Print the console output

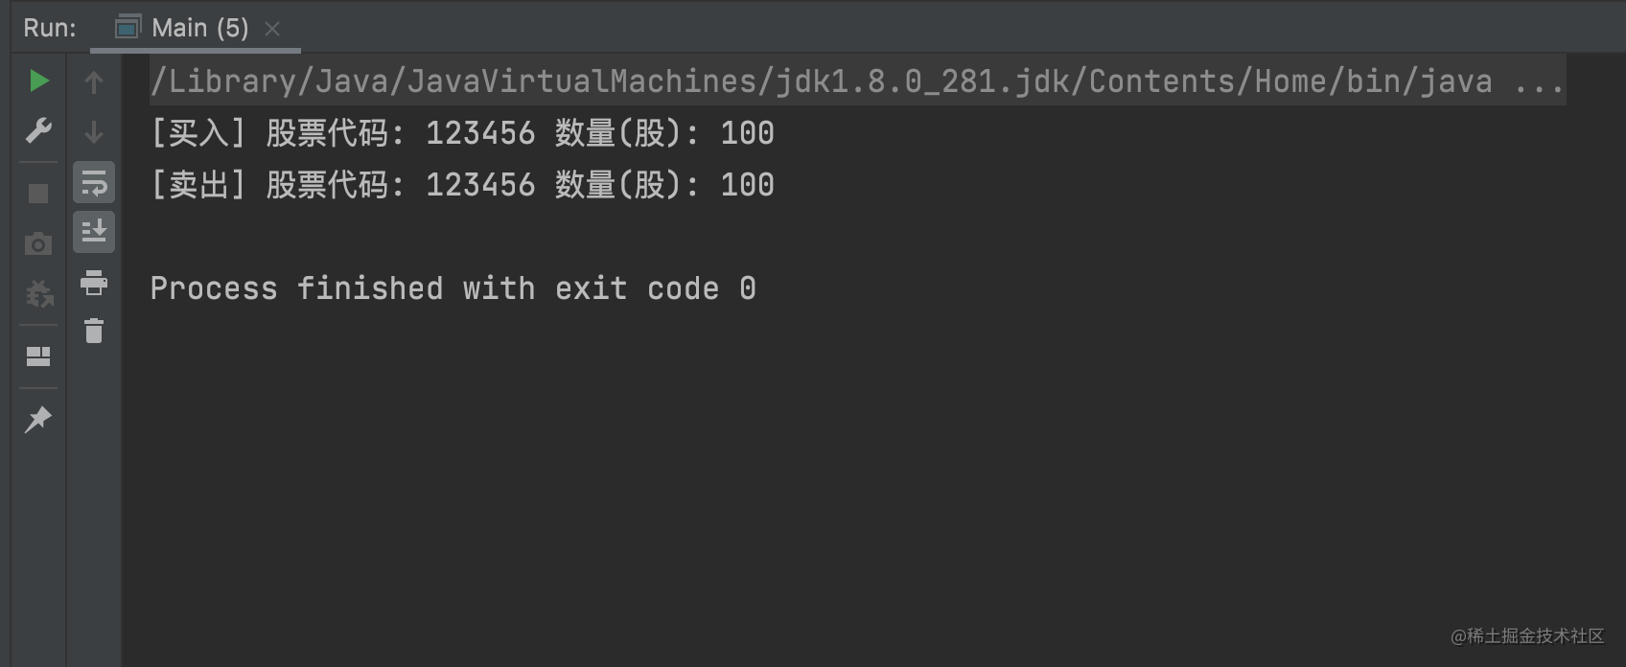[93, 284]
